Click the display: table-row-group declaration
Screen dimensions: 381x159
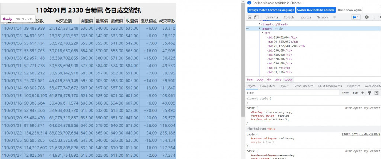point(272,112)
